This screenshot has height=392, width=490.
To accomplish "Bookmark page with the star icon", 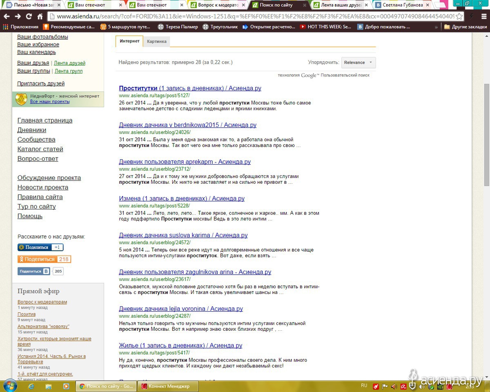I will (x=459, y=16).
